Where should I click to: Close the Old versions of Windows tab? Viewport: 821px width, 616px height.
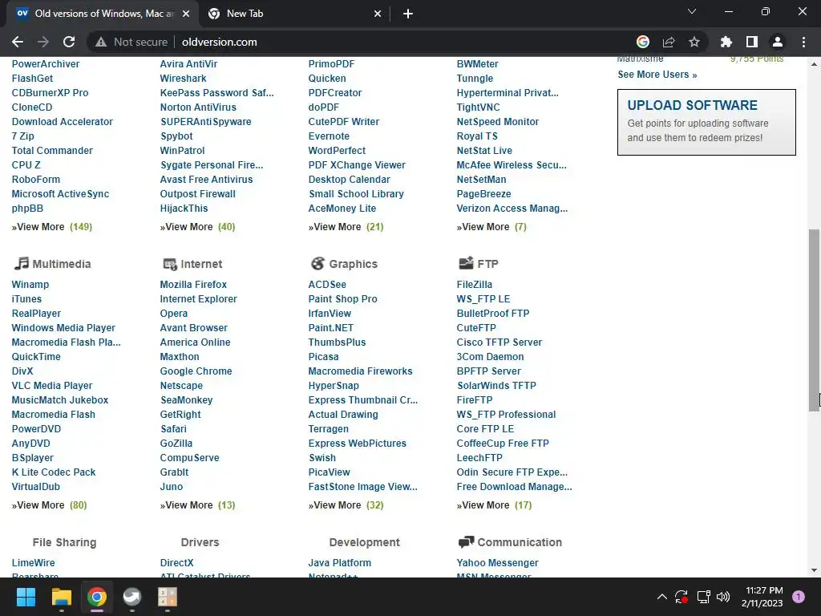(186, 14)
